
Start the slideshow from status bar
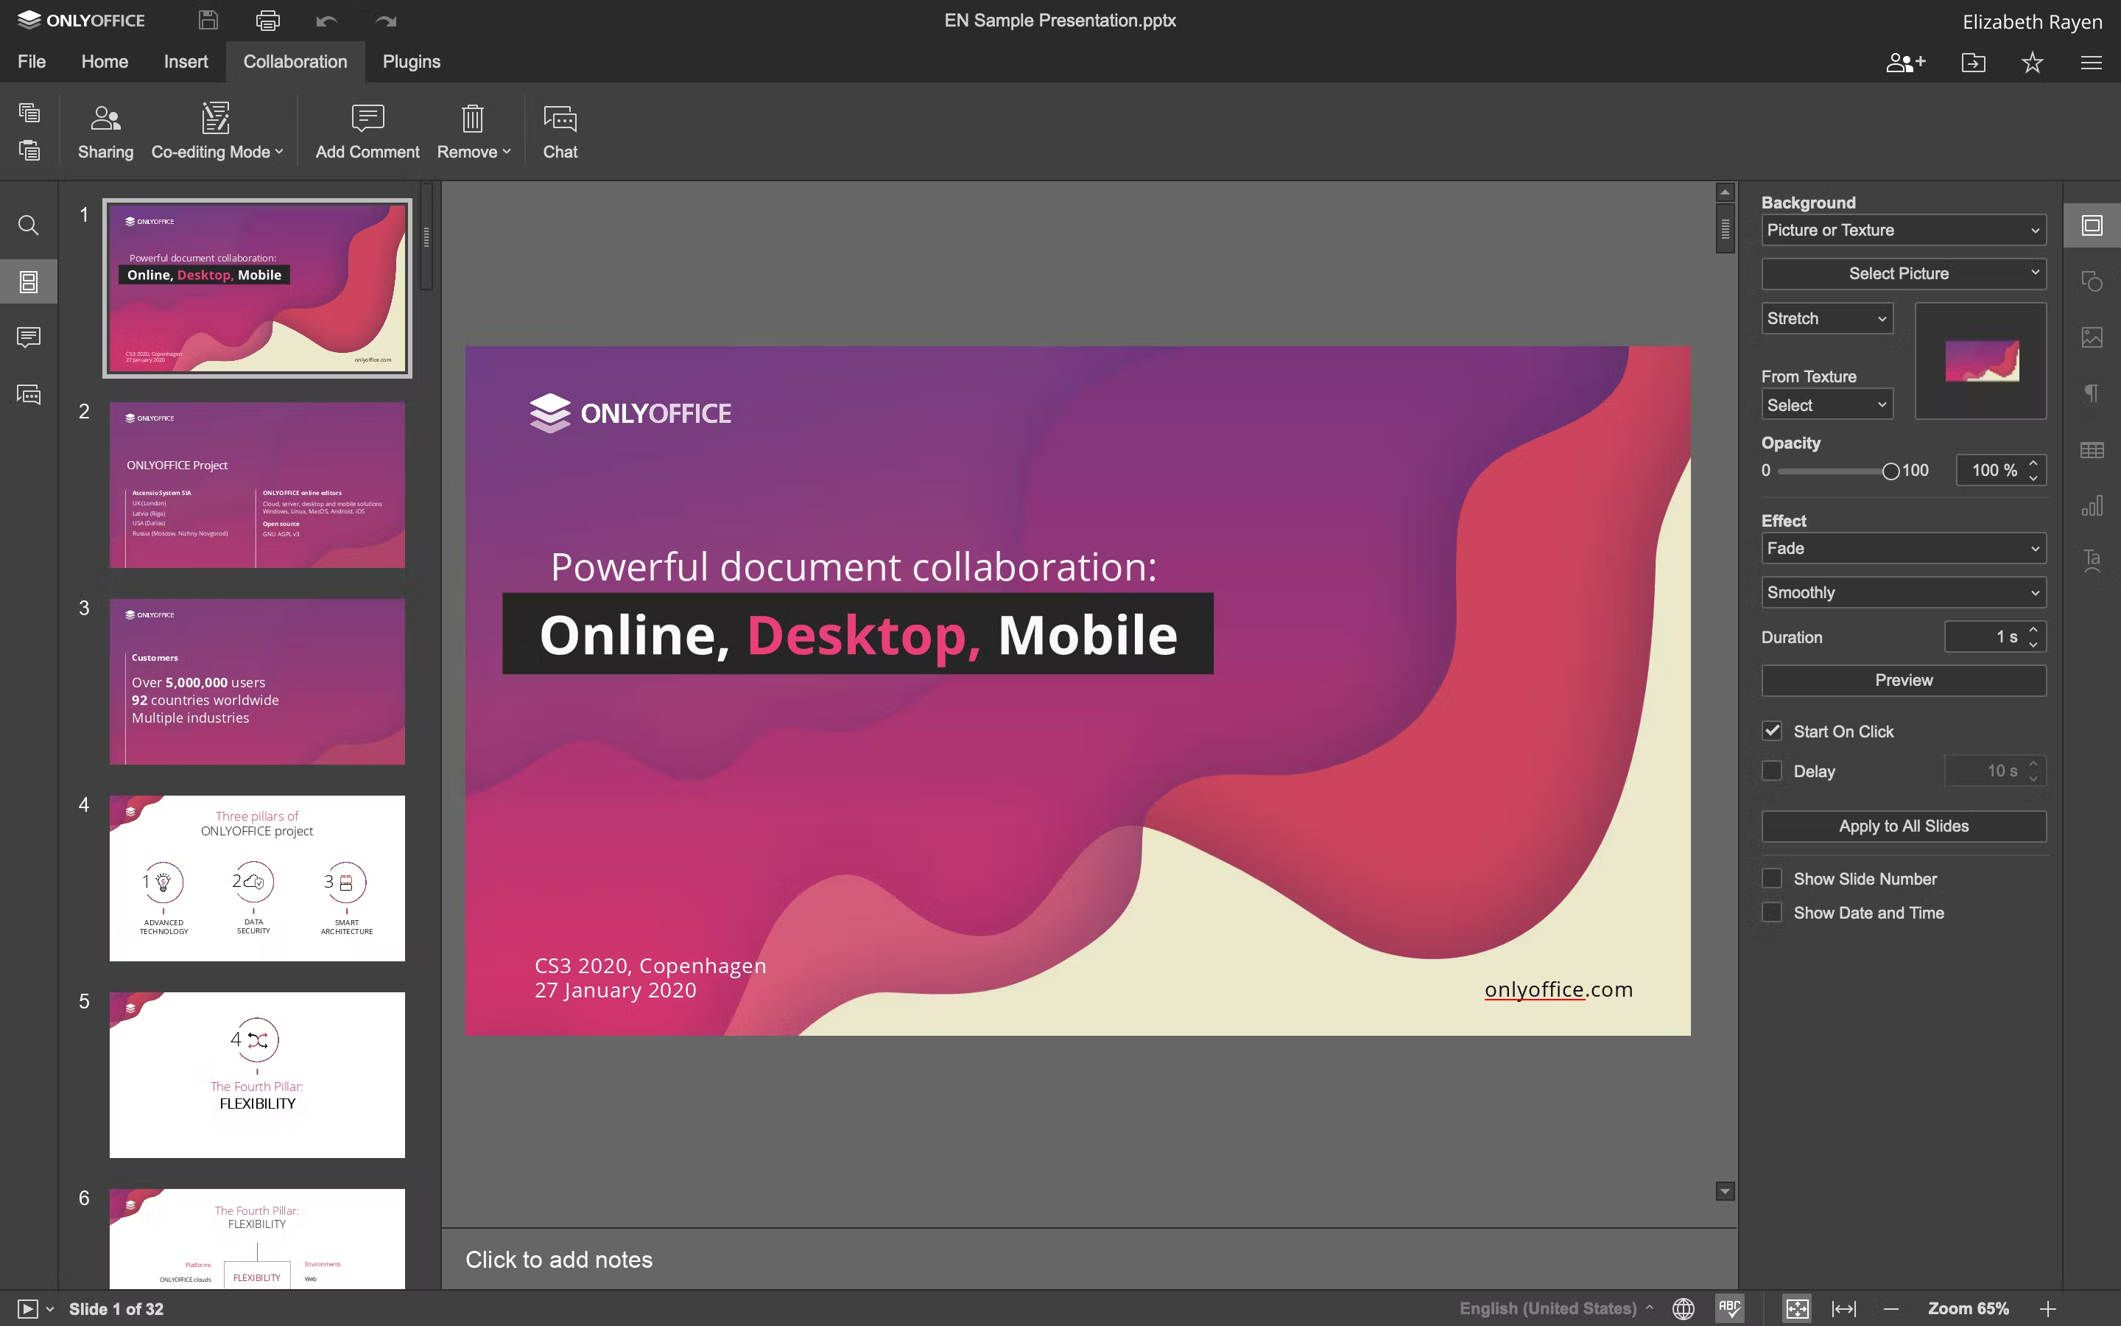tap(27, 1308)
